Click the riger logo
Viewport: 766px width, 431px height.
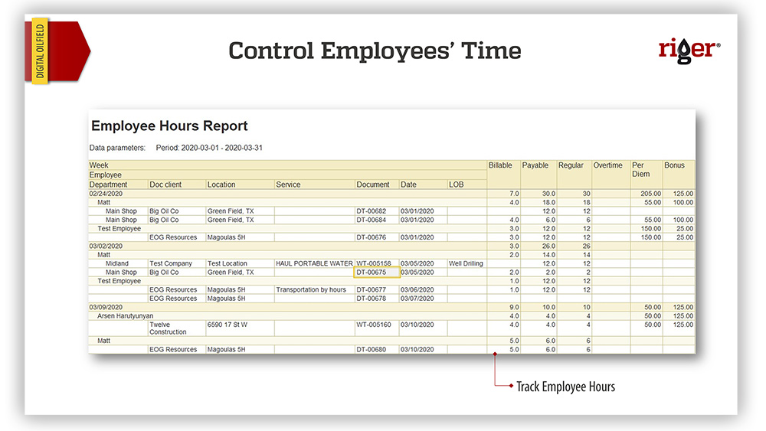[x=688, y=50]
